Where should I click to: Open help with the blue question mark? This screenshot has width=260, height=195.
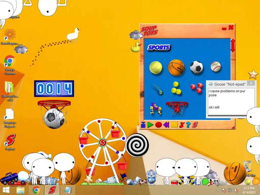click(x=188, y=125)
